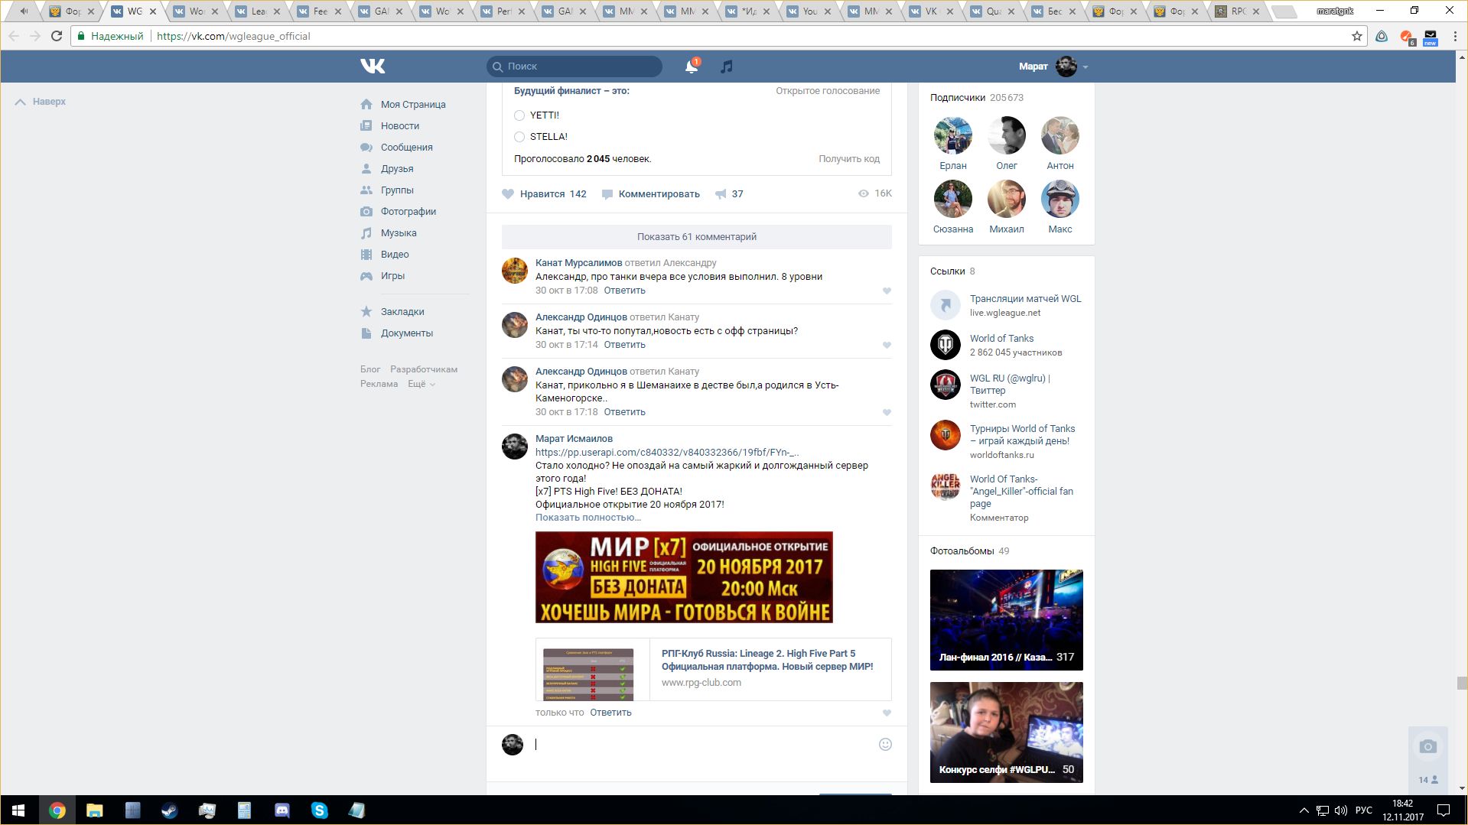The image size is (1468, 825).
Task: Expand the Ещё footer menu
Action: click(x=421, y=384)
